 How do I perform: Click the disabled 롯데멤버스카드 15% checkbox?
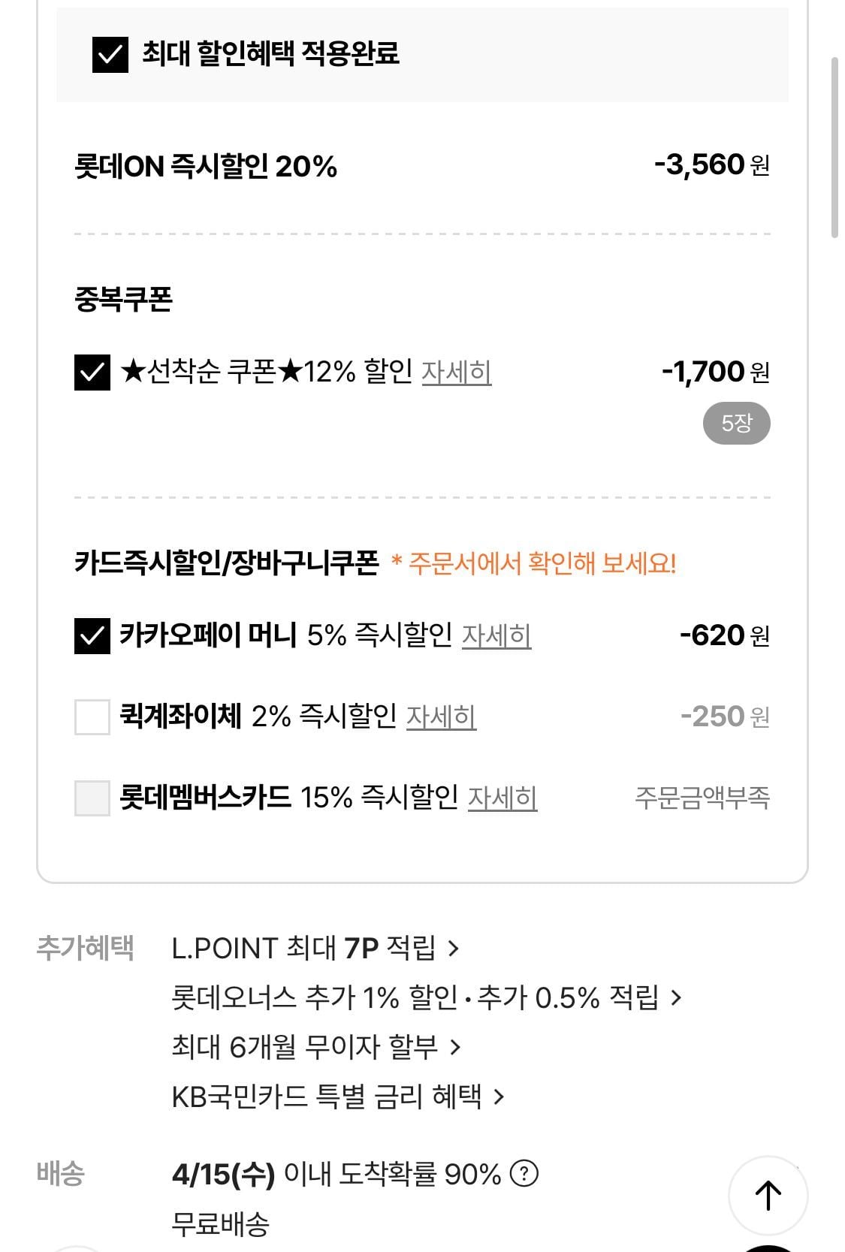[92, 798]
